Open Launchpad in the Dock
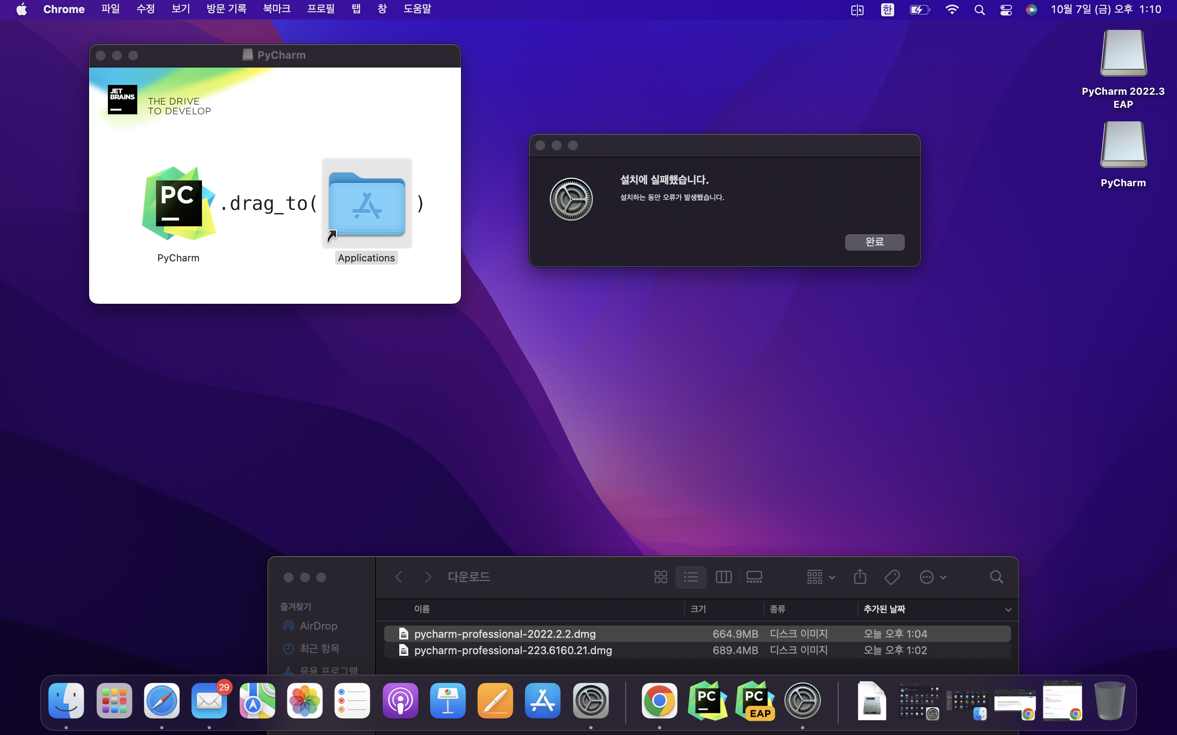Image resolution: width=1177 pixels, height=735 pixels. [114, 700]
